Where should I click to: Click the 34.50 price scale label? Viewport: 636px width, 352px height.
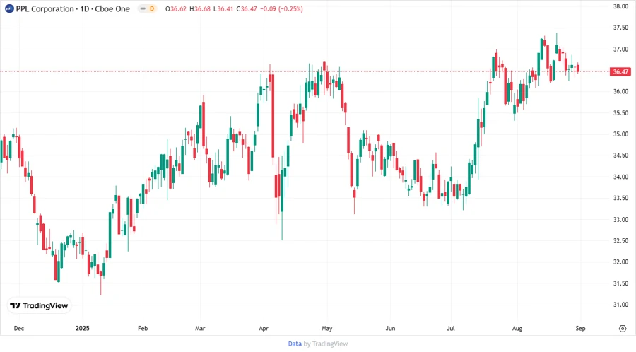[620, 156]
